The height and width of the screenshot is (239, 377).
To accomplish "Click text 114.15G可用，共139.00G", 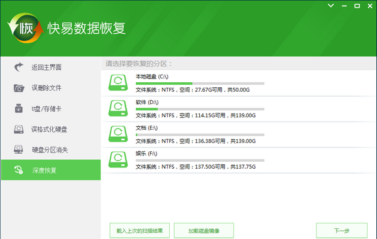I will coord(226,115).
